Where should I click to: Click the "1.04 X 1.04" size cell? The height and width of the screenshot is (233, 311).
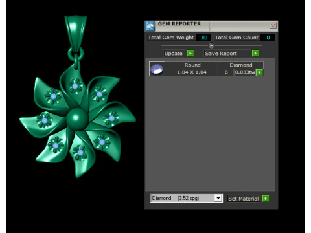tap(192, 72)
